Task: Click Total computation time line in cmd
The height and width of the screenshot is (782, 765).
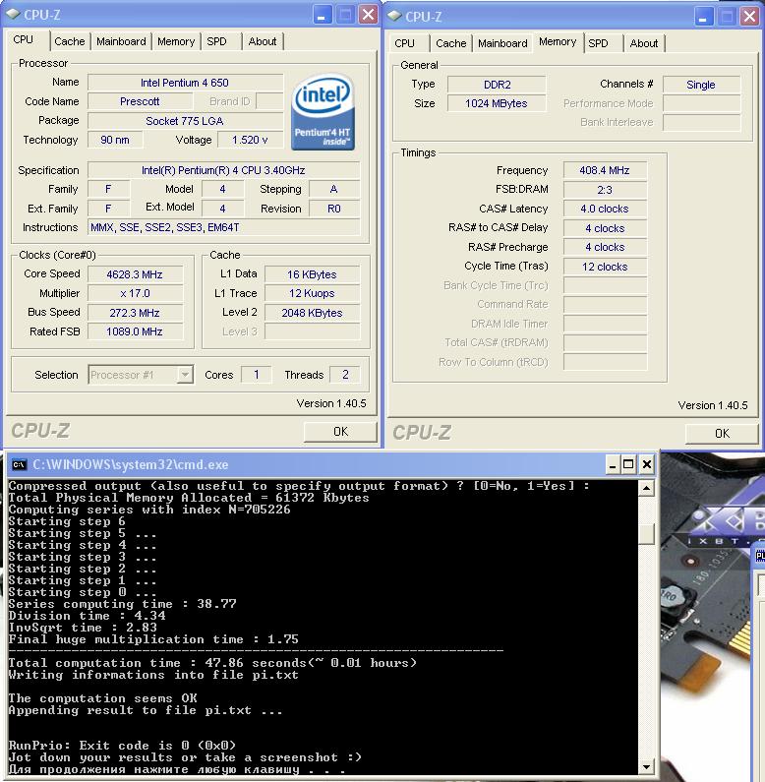Action: pyautogui.click(x=212, y=663)
